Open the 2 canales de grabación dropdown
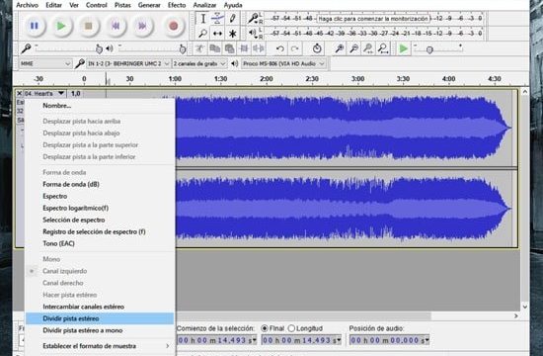 pos(199,63)
